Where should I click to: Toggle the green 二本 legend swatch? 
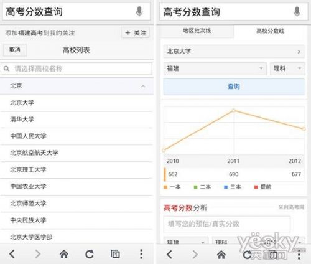(x=195, y=187)
